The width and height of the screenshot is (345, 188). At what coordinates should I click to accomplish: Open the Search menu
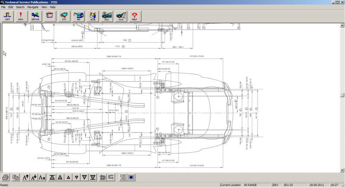point(20,7)
